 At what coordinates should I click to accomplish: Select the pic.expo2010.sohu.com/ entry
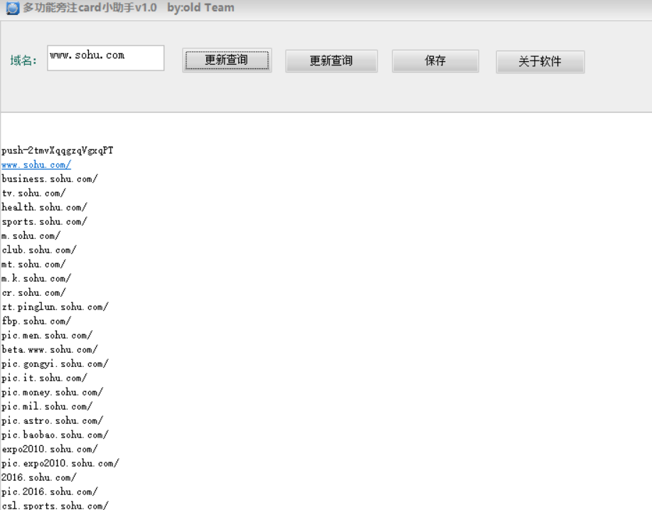click(60, 463)
